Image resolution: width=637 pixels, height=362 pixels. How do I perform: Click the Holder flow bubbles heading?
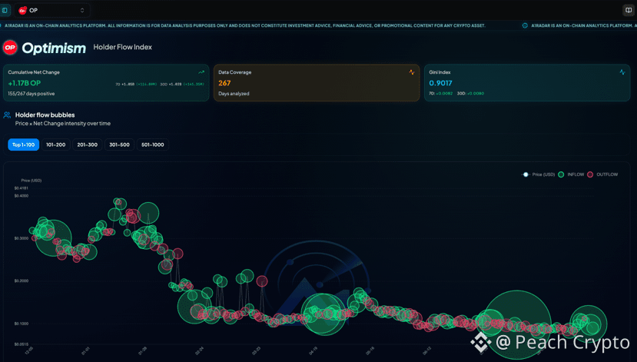pyautogui.click(x=45, y=115)
